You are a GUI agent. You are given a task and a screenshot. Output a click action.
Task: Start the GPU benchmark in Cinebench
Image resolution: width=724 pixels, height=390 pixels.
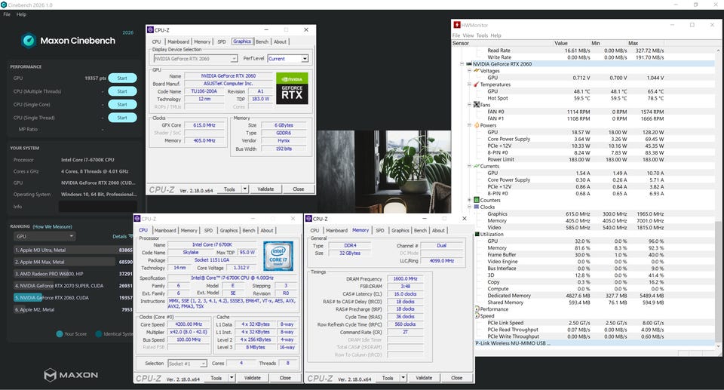[x=122, y=78]
